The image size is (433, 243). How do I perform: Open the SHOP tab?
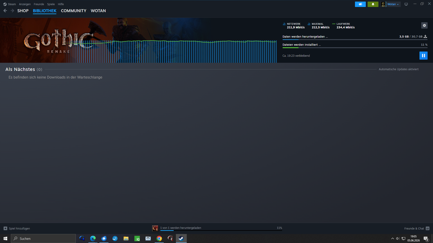(23, 11)
